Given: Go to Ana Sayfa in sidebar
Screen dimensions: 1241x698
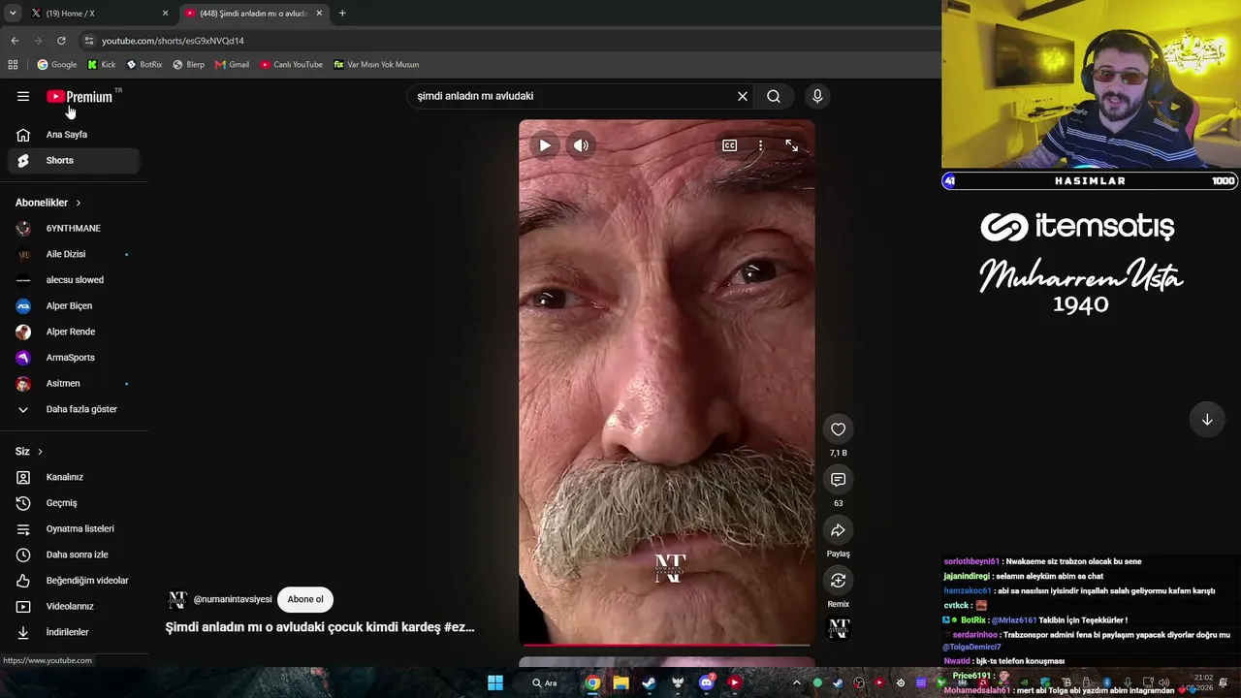Looking at the screenshot, I should click(x=74, y=135).
